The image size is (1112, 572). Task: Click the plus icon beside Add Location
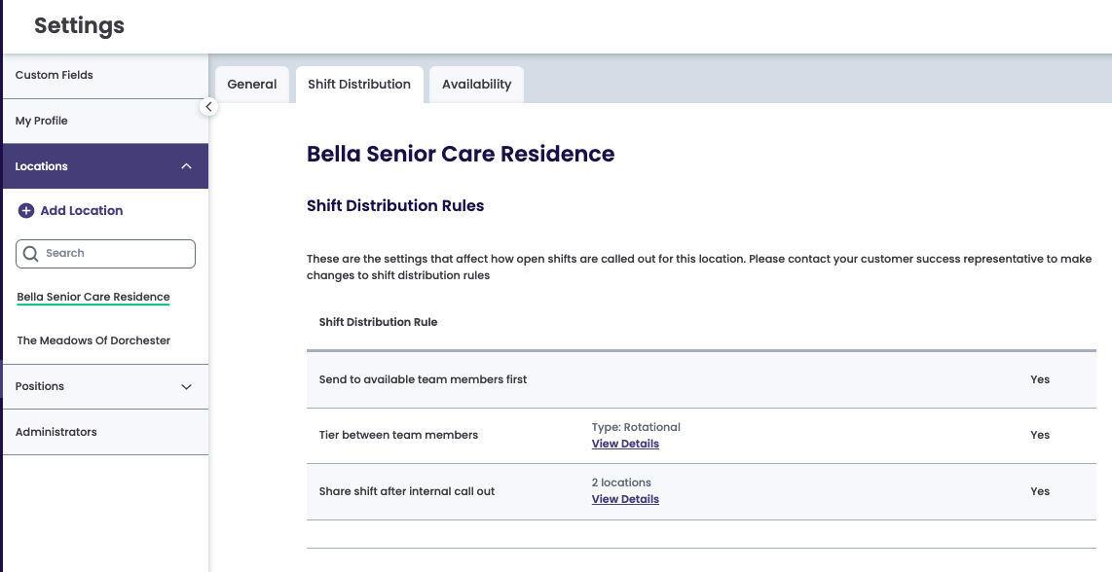pos(26,210)
